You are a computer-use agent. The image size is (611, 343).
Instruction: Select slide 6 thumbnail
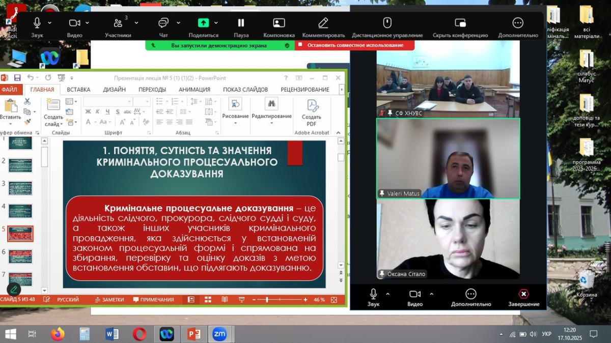pyautogui.click(x=20, y=256)
